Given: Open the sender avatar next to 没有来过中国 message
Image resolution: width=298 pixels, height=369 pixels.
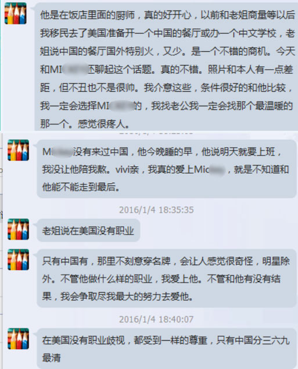Looking at the screenshot, I should point(18,150).
